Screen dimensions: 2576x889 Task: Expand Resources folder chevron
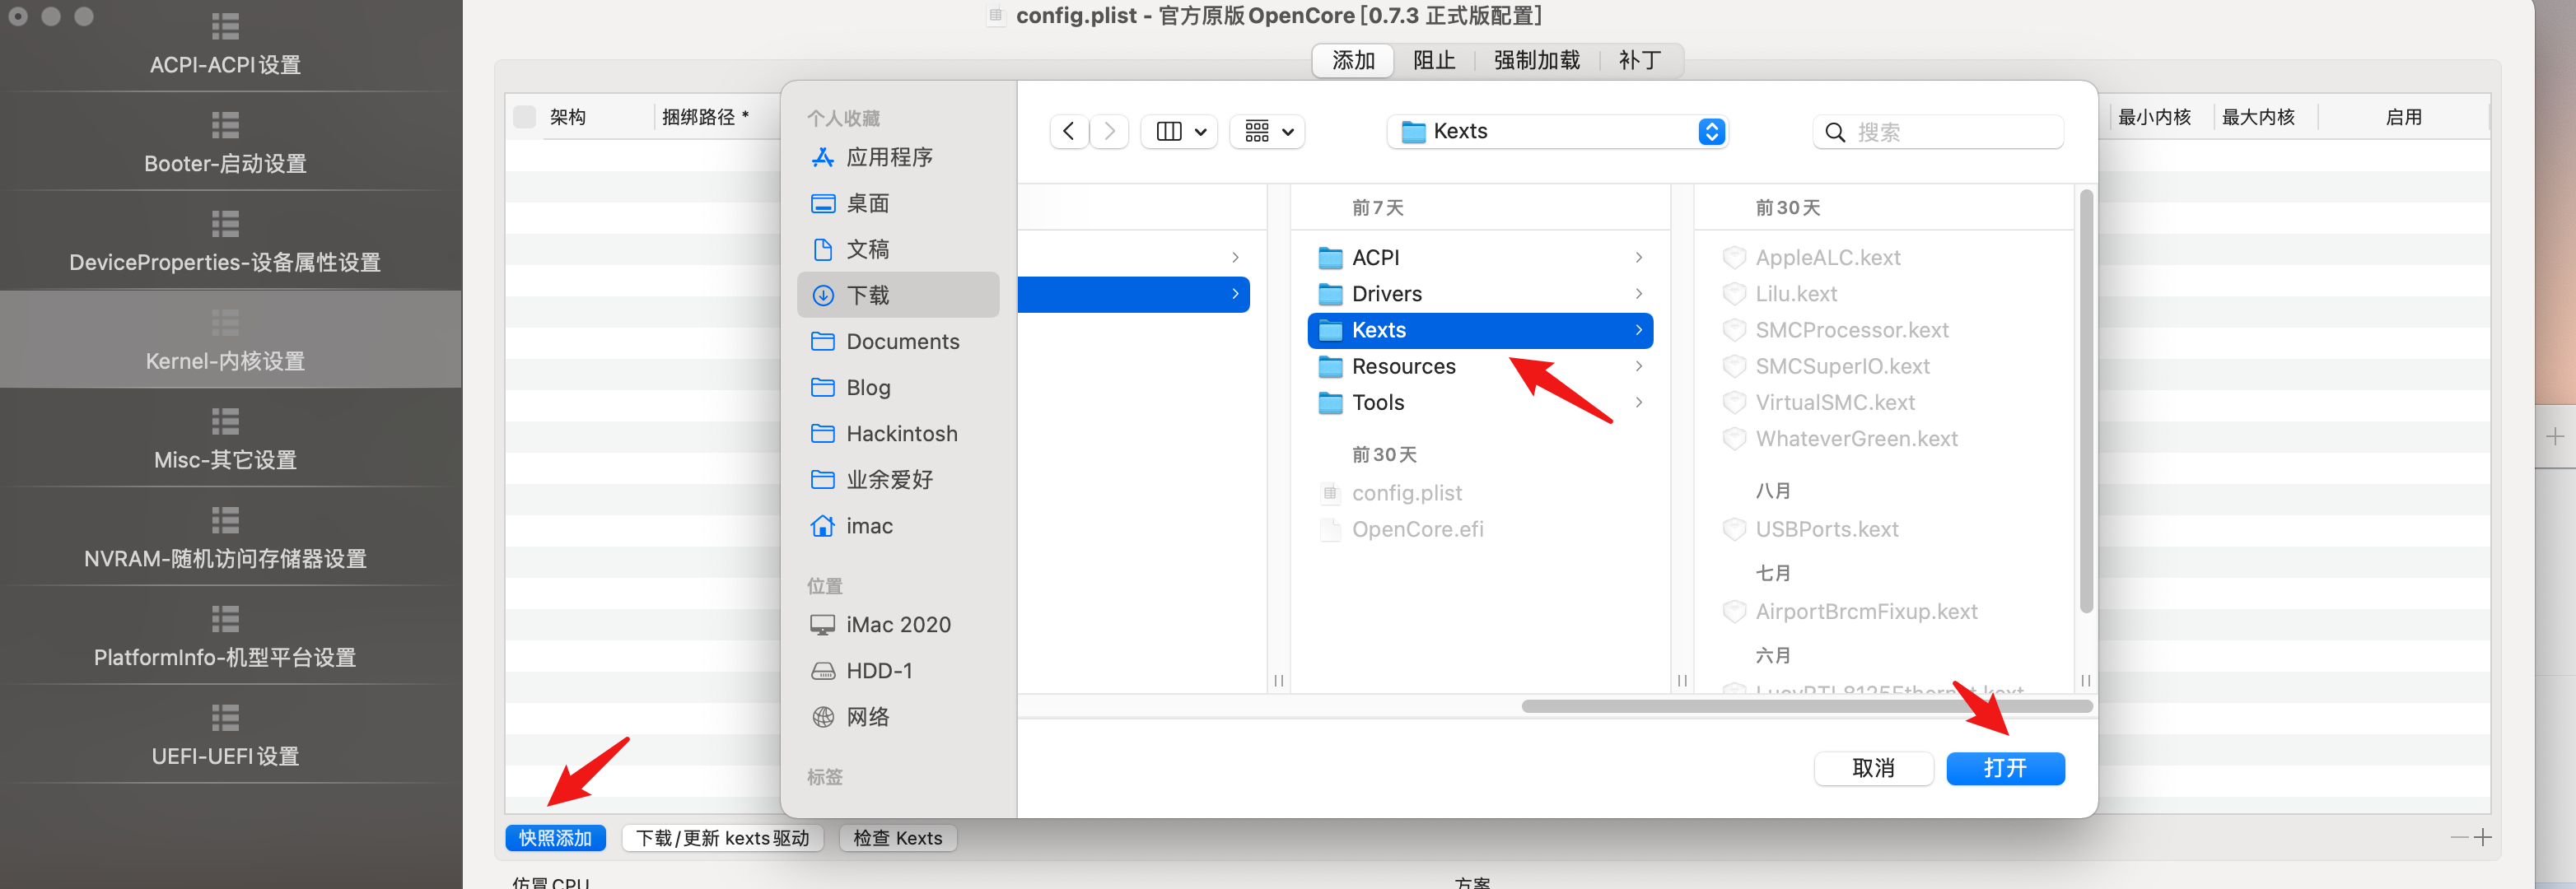point(1639,366)
